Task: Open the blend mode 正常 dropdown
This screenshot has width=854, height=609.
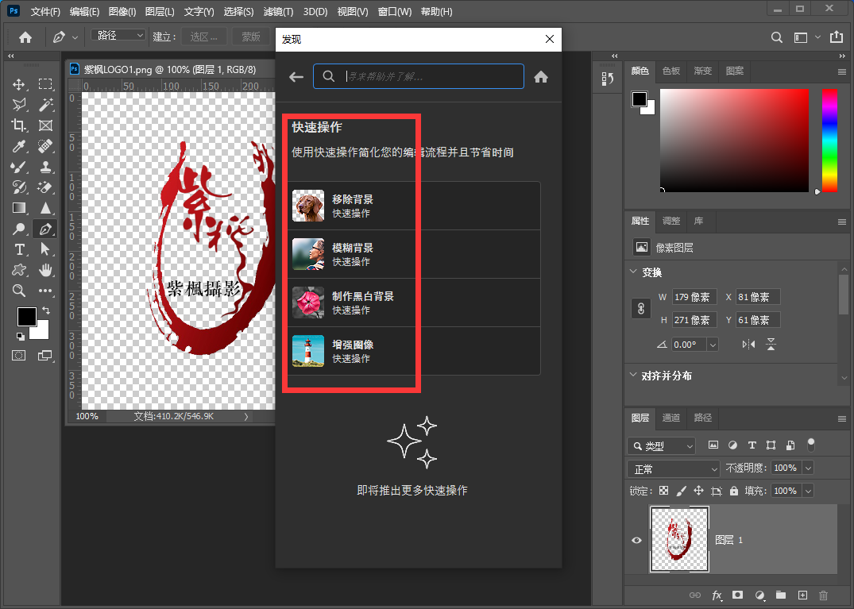Action: 674,468
